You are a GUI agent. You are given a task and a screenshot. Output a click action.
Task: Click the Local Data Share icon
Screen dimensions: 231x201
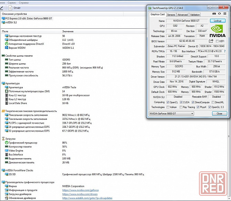(7, 103)
